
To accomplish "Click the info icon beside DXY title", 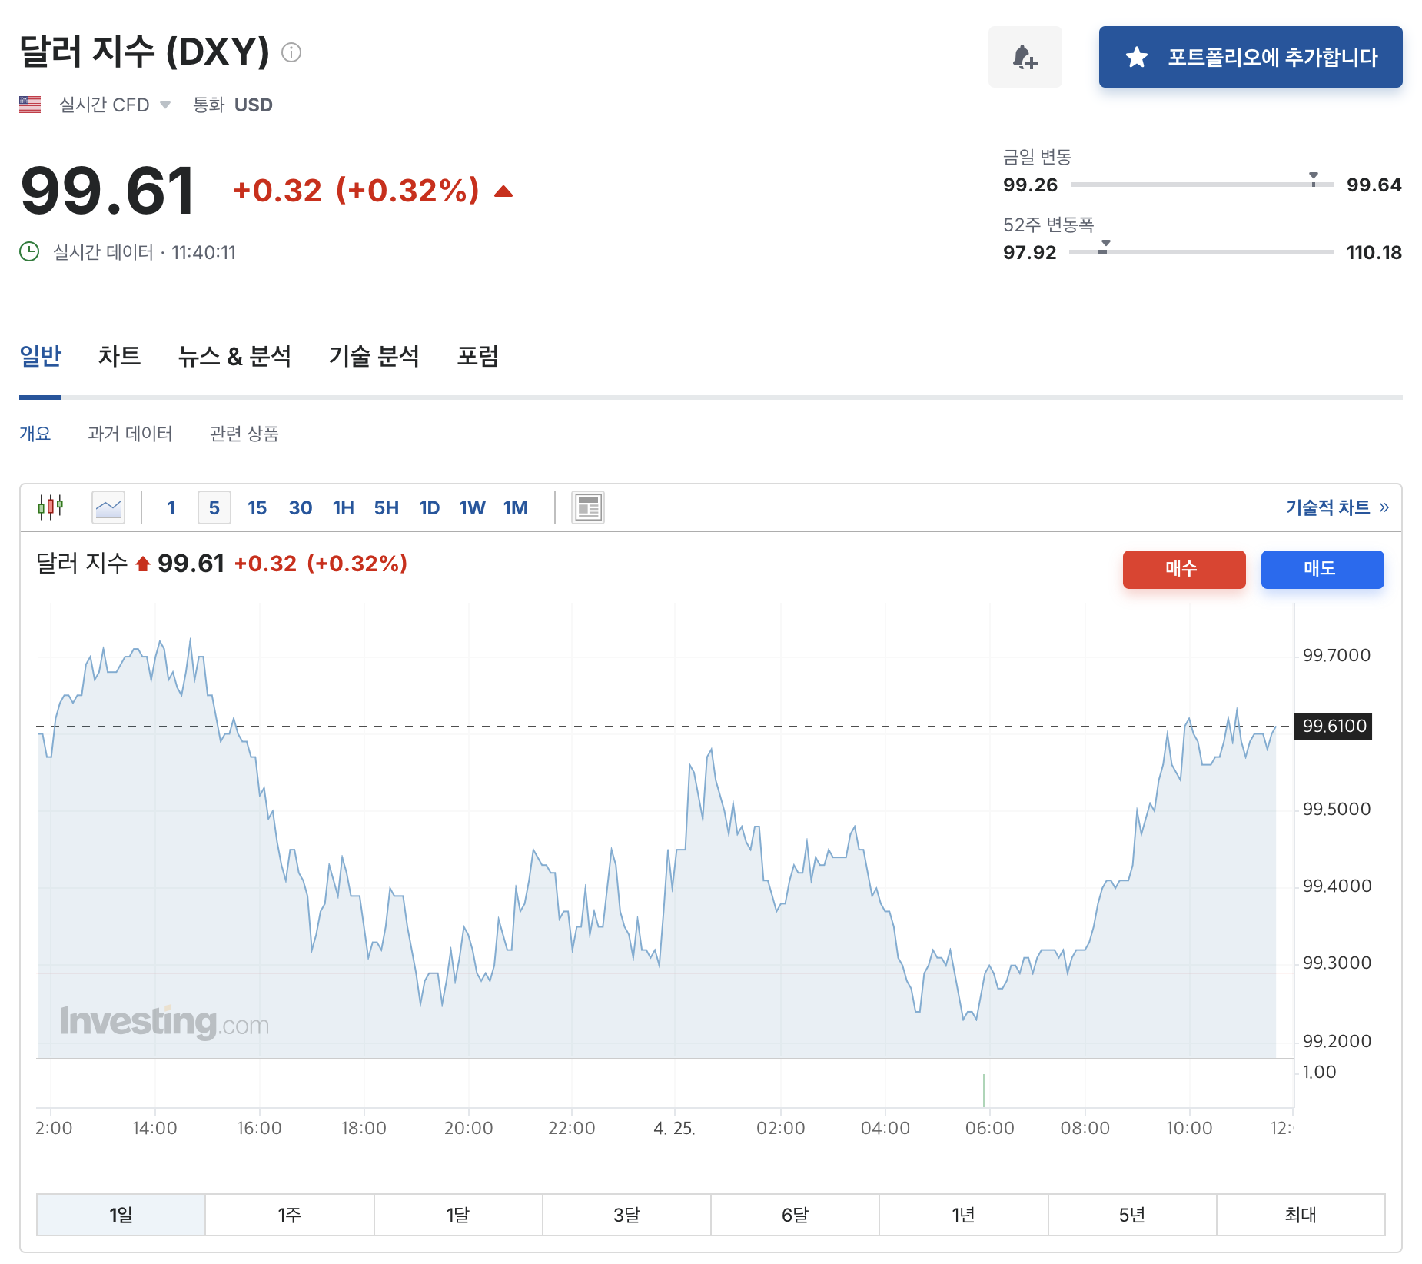I will tap(291, 52).
